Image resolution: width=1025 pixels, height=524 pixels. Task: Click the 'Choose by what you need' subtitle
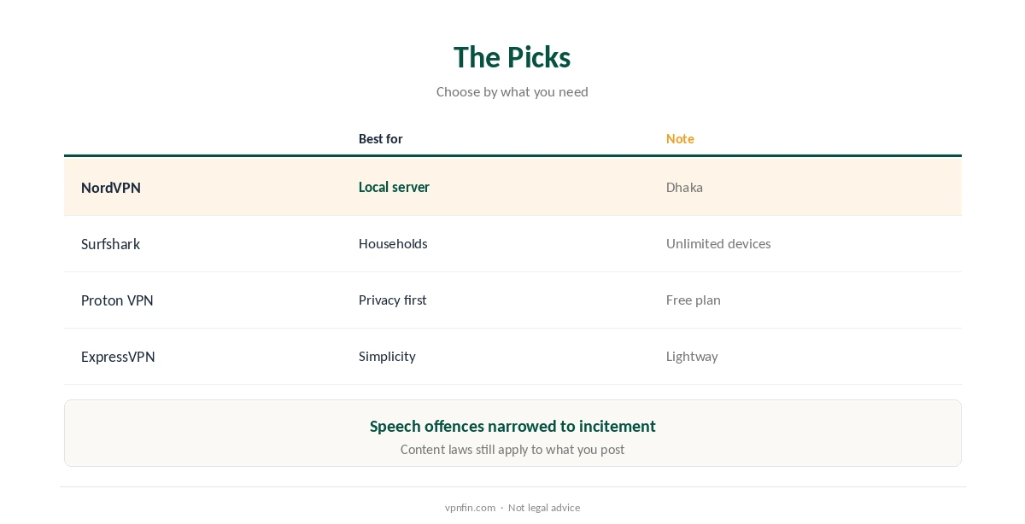(512, 91)
